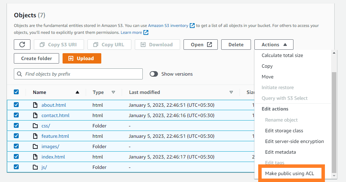Click the external link icon next to S3 inventory

click(x=192, y=26)
